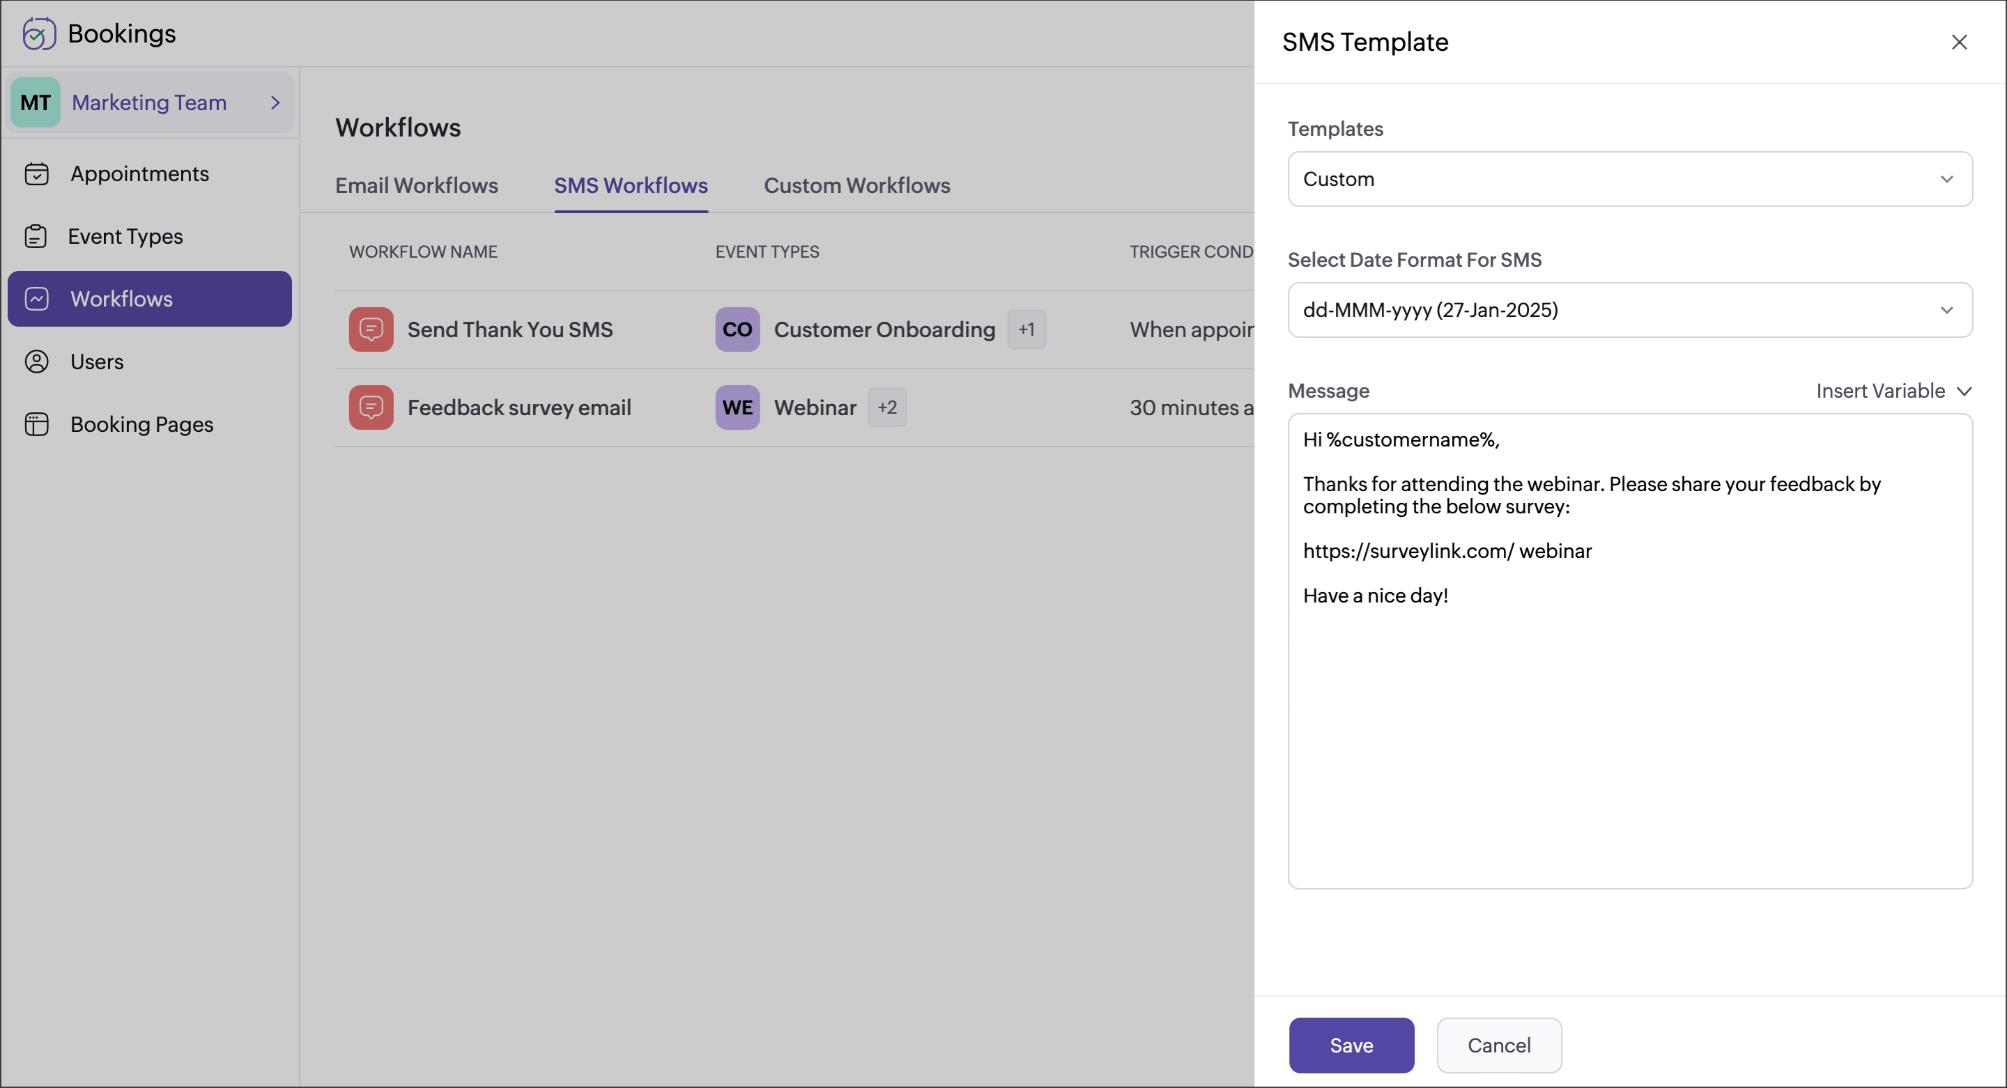Expand the Marketing Team workspace switcher
Viewport: 2007px width, 1088px height.
tap(151, 103)
